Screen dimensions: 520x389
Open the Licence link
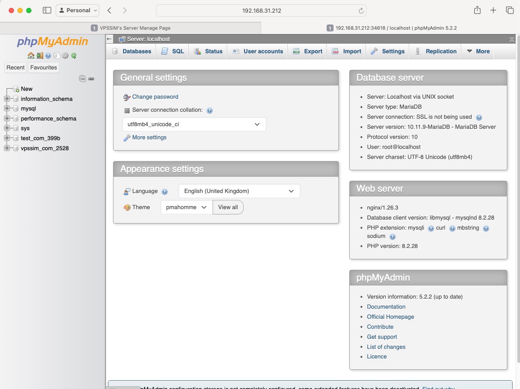point(377,357)
